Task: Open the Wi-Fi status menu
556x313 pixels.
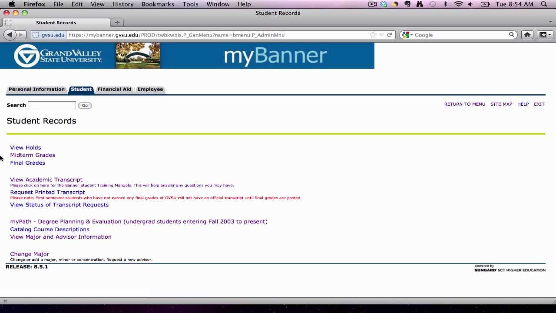Action: tap(459, 4)
